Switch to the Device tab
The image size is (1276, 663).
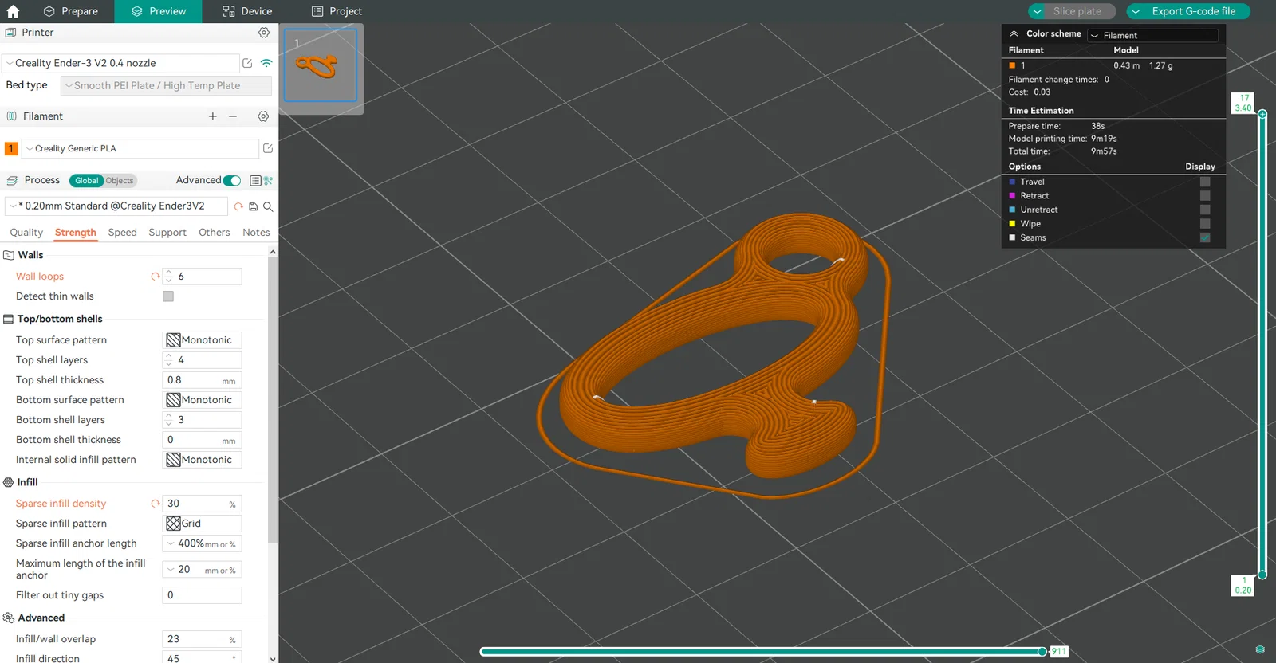point(247,11)
